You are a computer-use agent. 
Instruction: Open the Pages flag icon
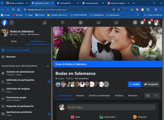[63, 22]
